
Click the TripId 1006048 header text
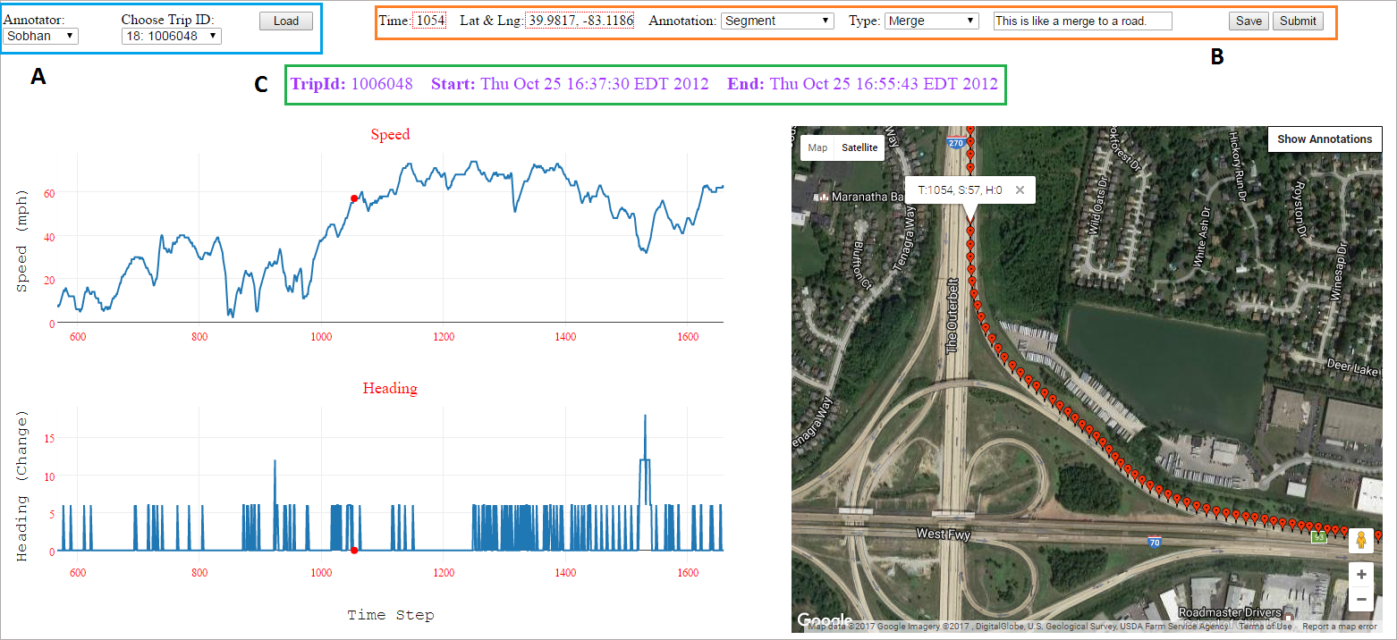[x=351, y=84]
